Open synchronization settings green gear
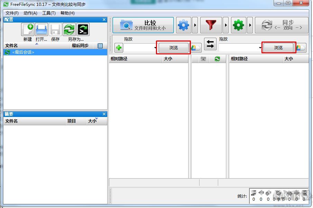The width and height of the screenshot is (313, 208). tap(238, 25)
